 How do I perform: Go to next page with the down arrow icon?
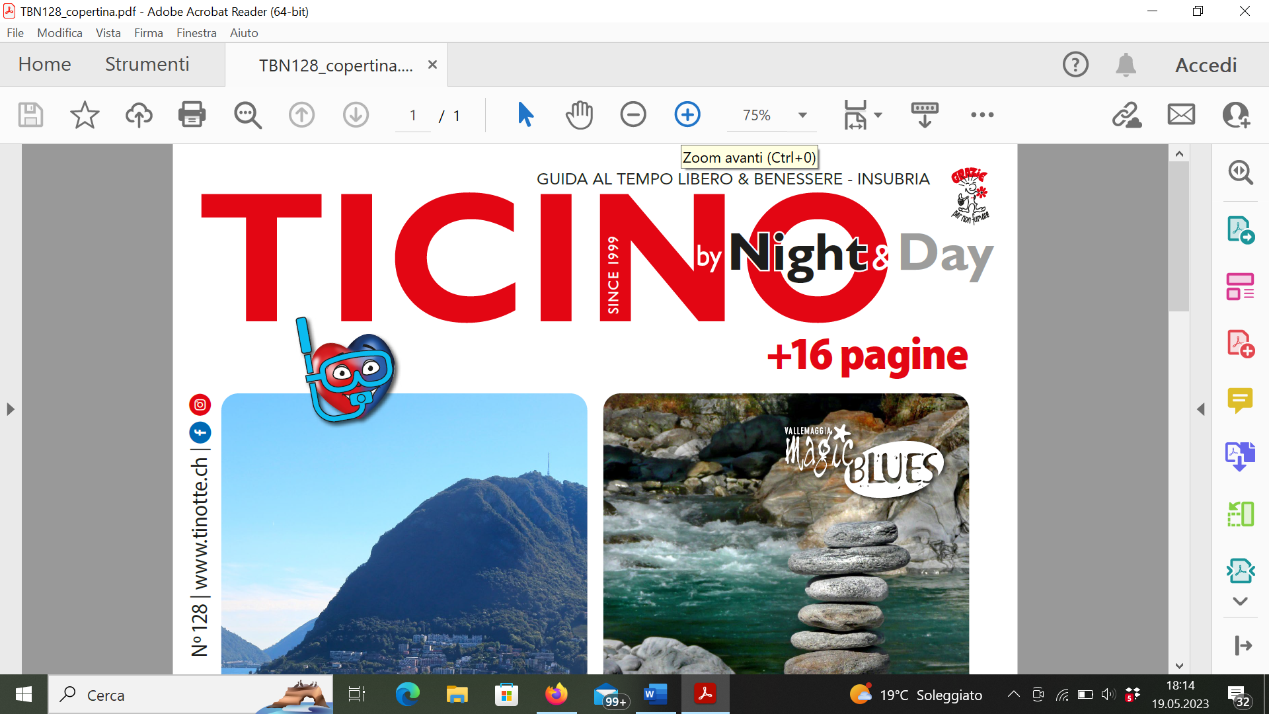(356, 115)
